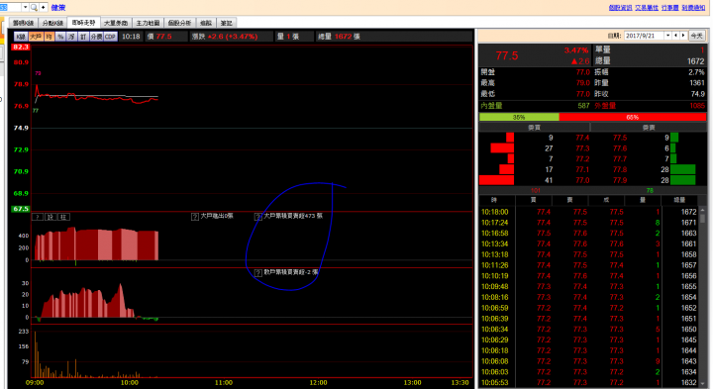This screenshot has width=713, height=389.
Task: Click the ? help button above large-holder chart
Action: [x=38, y=217]
